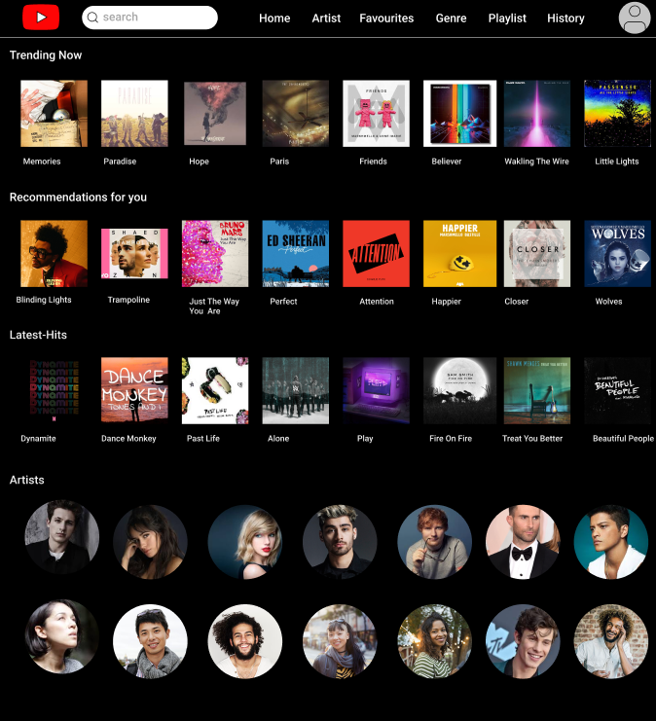Click the Fire On Fire song title
The image size is (656, 721).
(451, 438)
